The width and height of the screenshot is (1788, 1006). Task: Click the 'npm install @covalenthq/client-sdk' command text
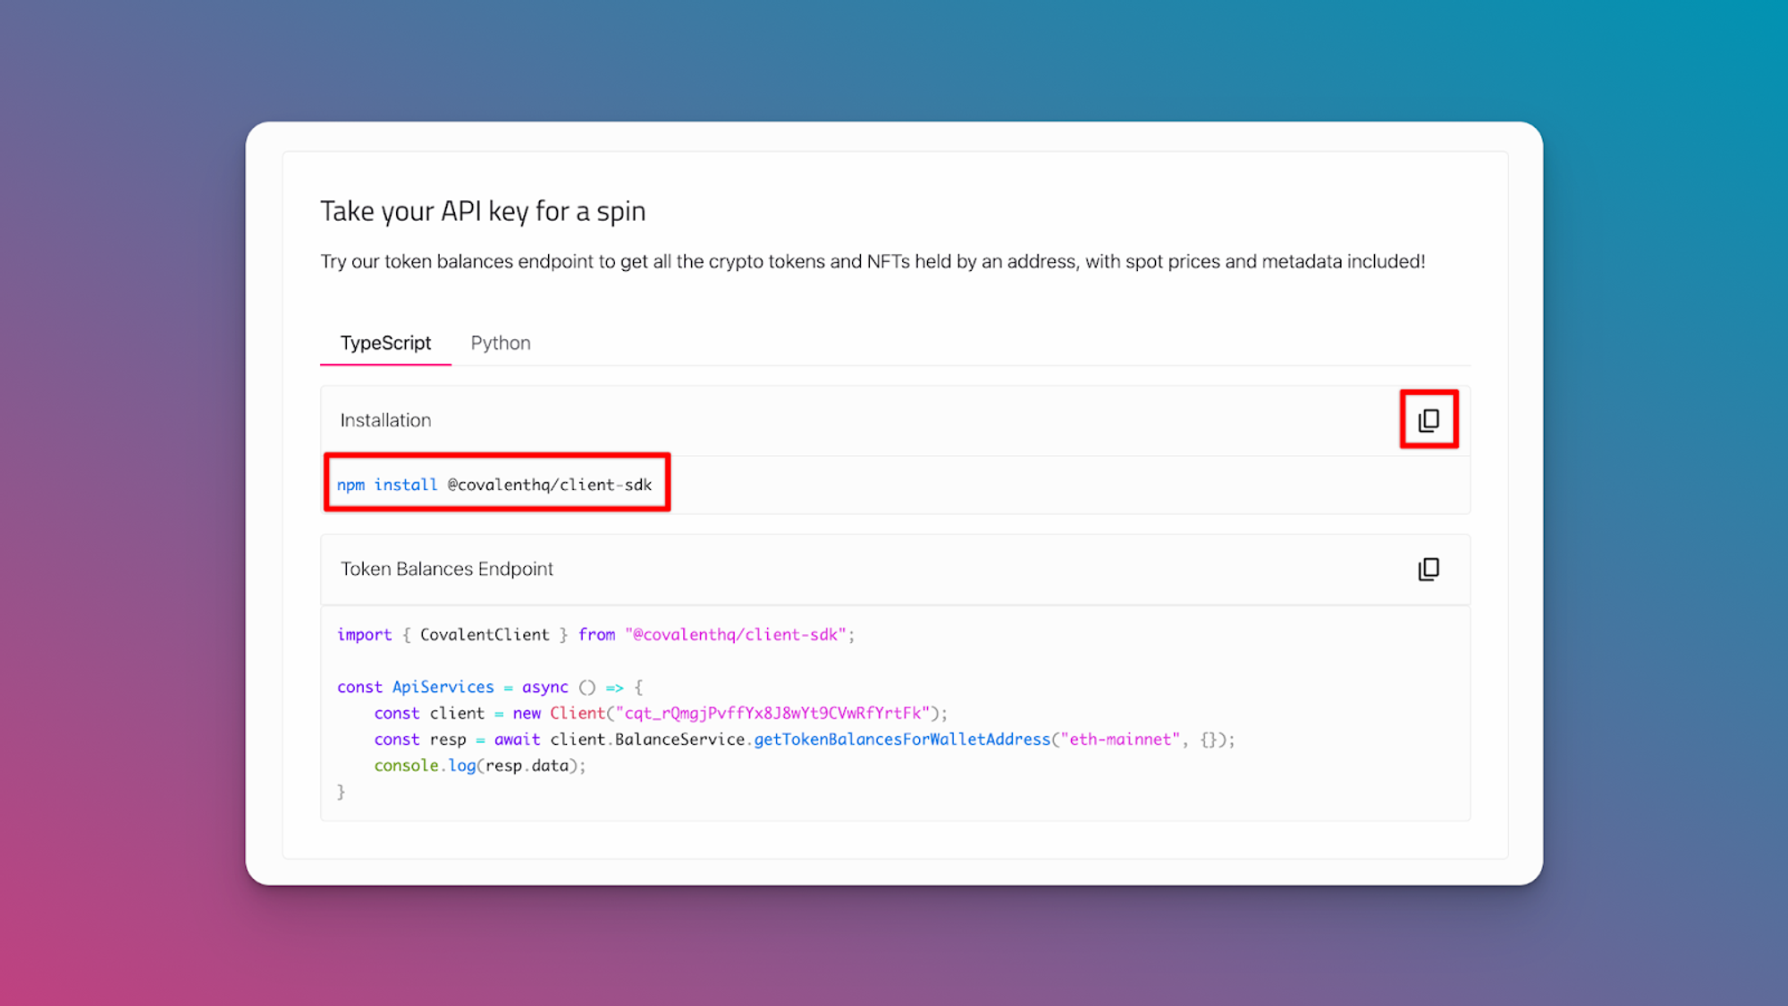(x=494, y=485)
